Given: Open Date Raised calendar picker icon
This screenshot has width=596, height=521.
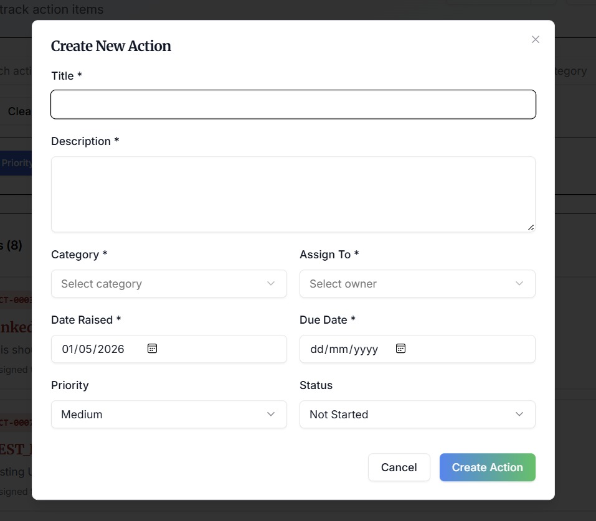Looking at the screenshot, I should tap(152, 349).
